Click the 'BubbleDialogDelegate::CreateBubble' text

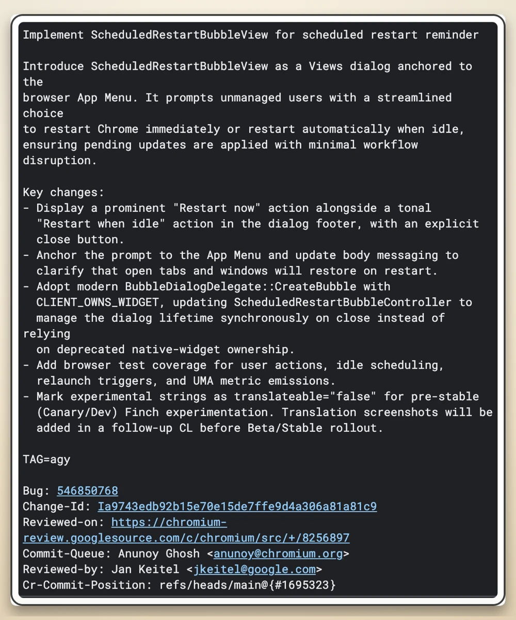[x=240, y=286]
